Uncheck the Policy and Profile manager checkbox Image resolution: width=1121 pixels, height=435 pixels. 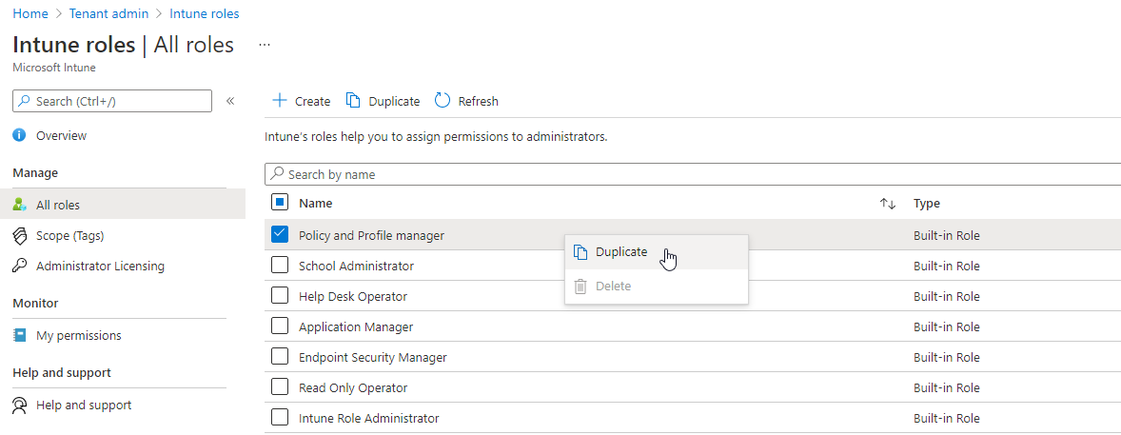pyautogui.click(x=280, y=235)
